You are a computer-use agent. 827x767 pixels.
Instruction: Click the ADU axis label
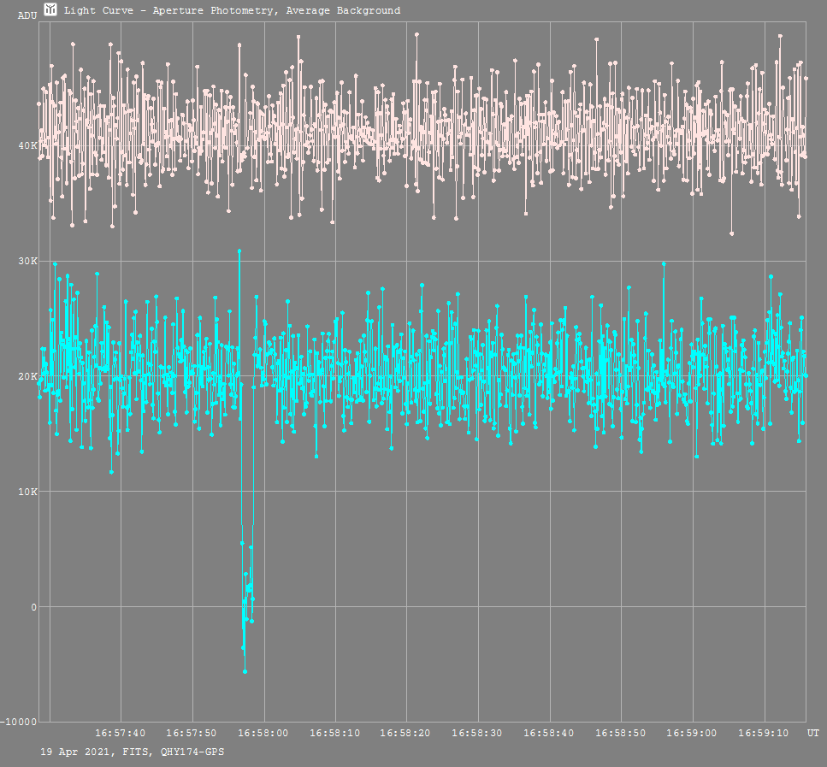pos(27,16)
